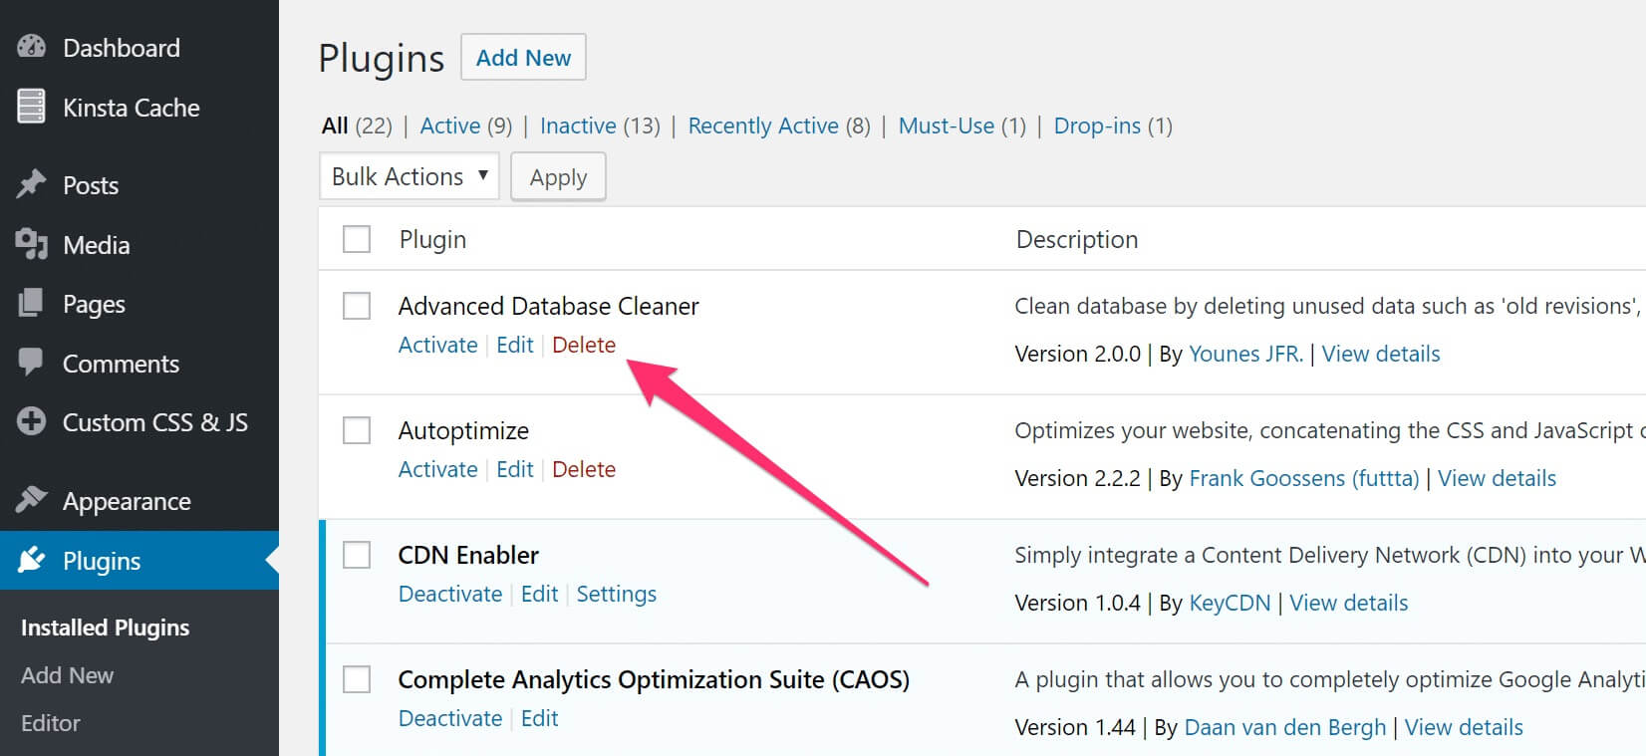View details for CDN Enabler
The width and height of the screenshot is (1646, 756).
click(1349, 603)
